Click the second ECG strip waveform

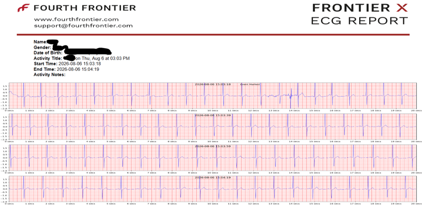tap(213, 127)
